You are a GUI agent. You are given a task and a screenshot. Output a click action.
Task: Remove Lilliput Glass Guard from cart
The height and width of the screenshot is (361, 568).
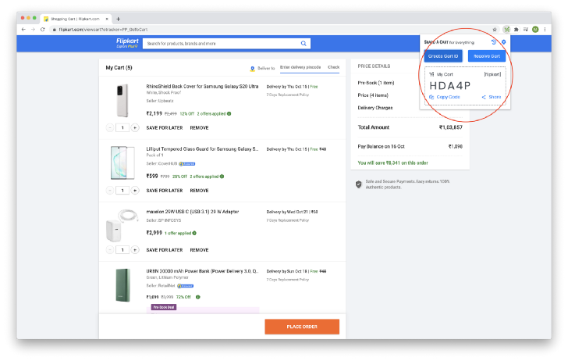199,191
